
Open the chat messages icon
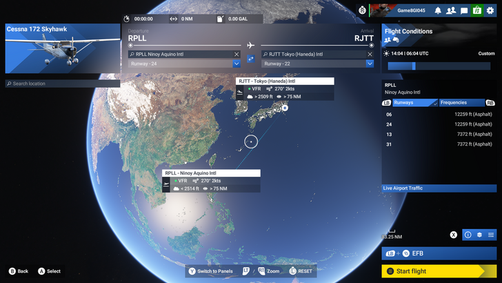tap(464, 10)
